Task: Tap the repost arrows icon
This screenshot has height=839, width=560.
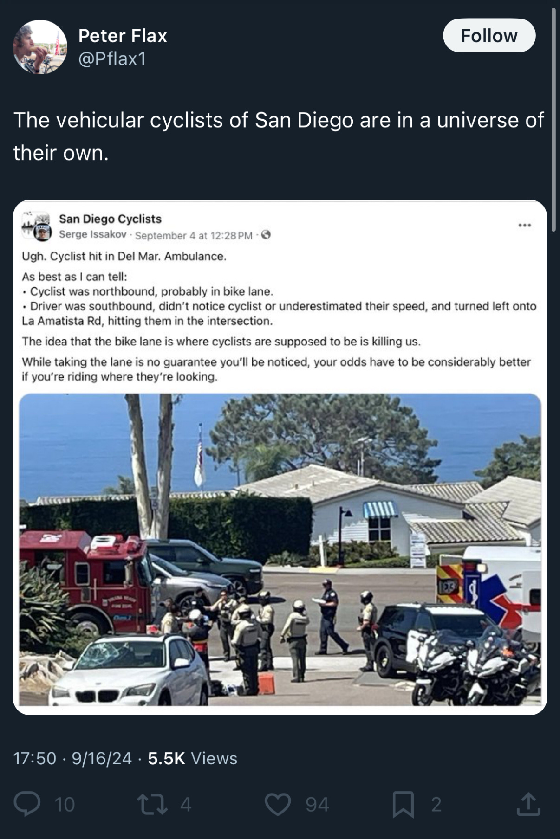Action: pyautogui.click(x=152, y=804)
